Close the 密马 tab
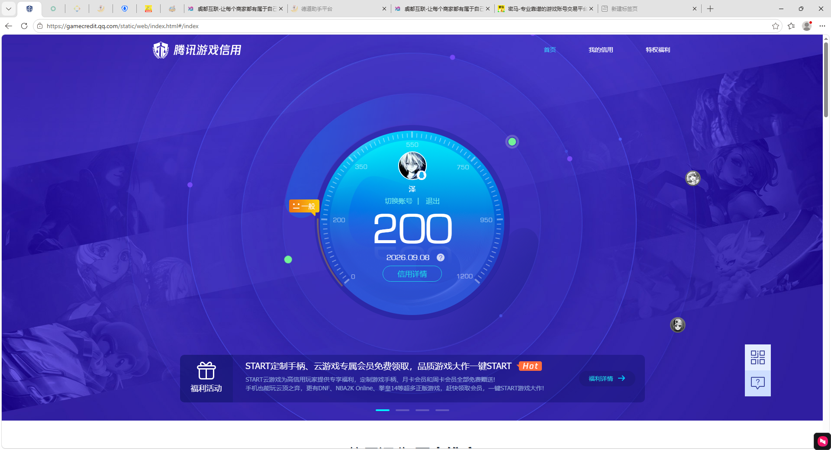Screen dimensions: 831x450 (591, 9)
